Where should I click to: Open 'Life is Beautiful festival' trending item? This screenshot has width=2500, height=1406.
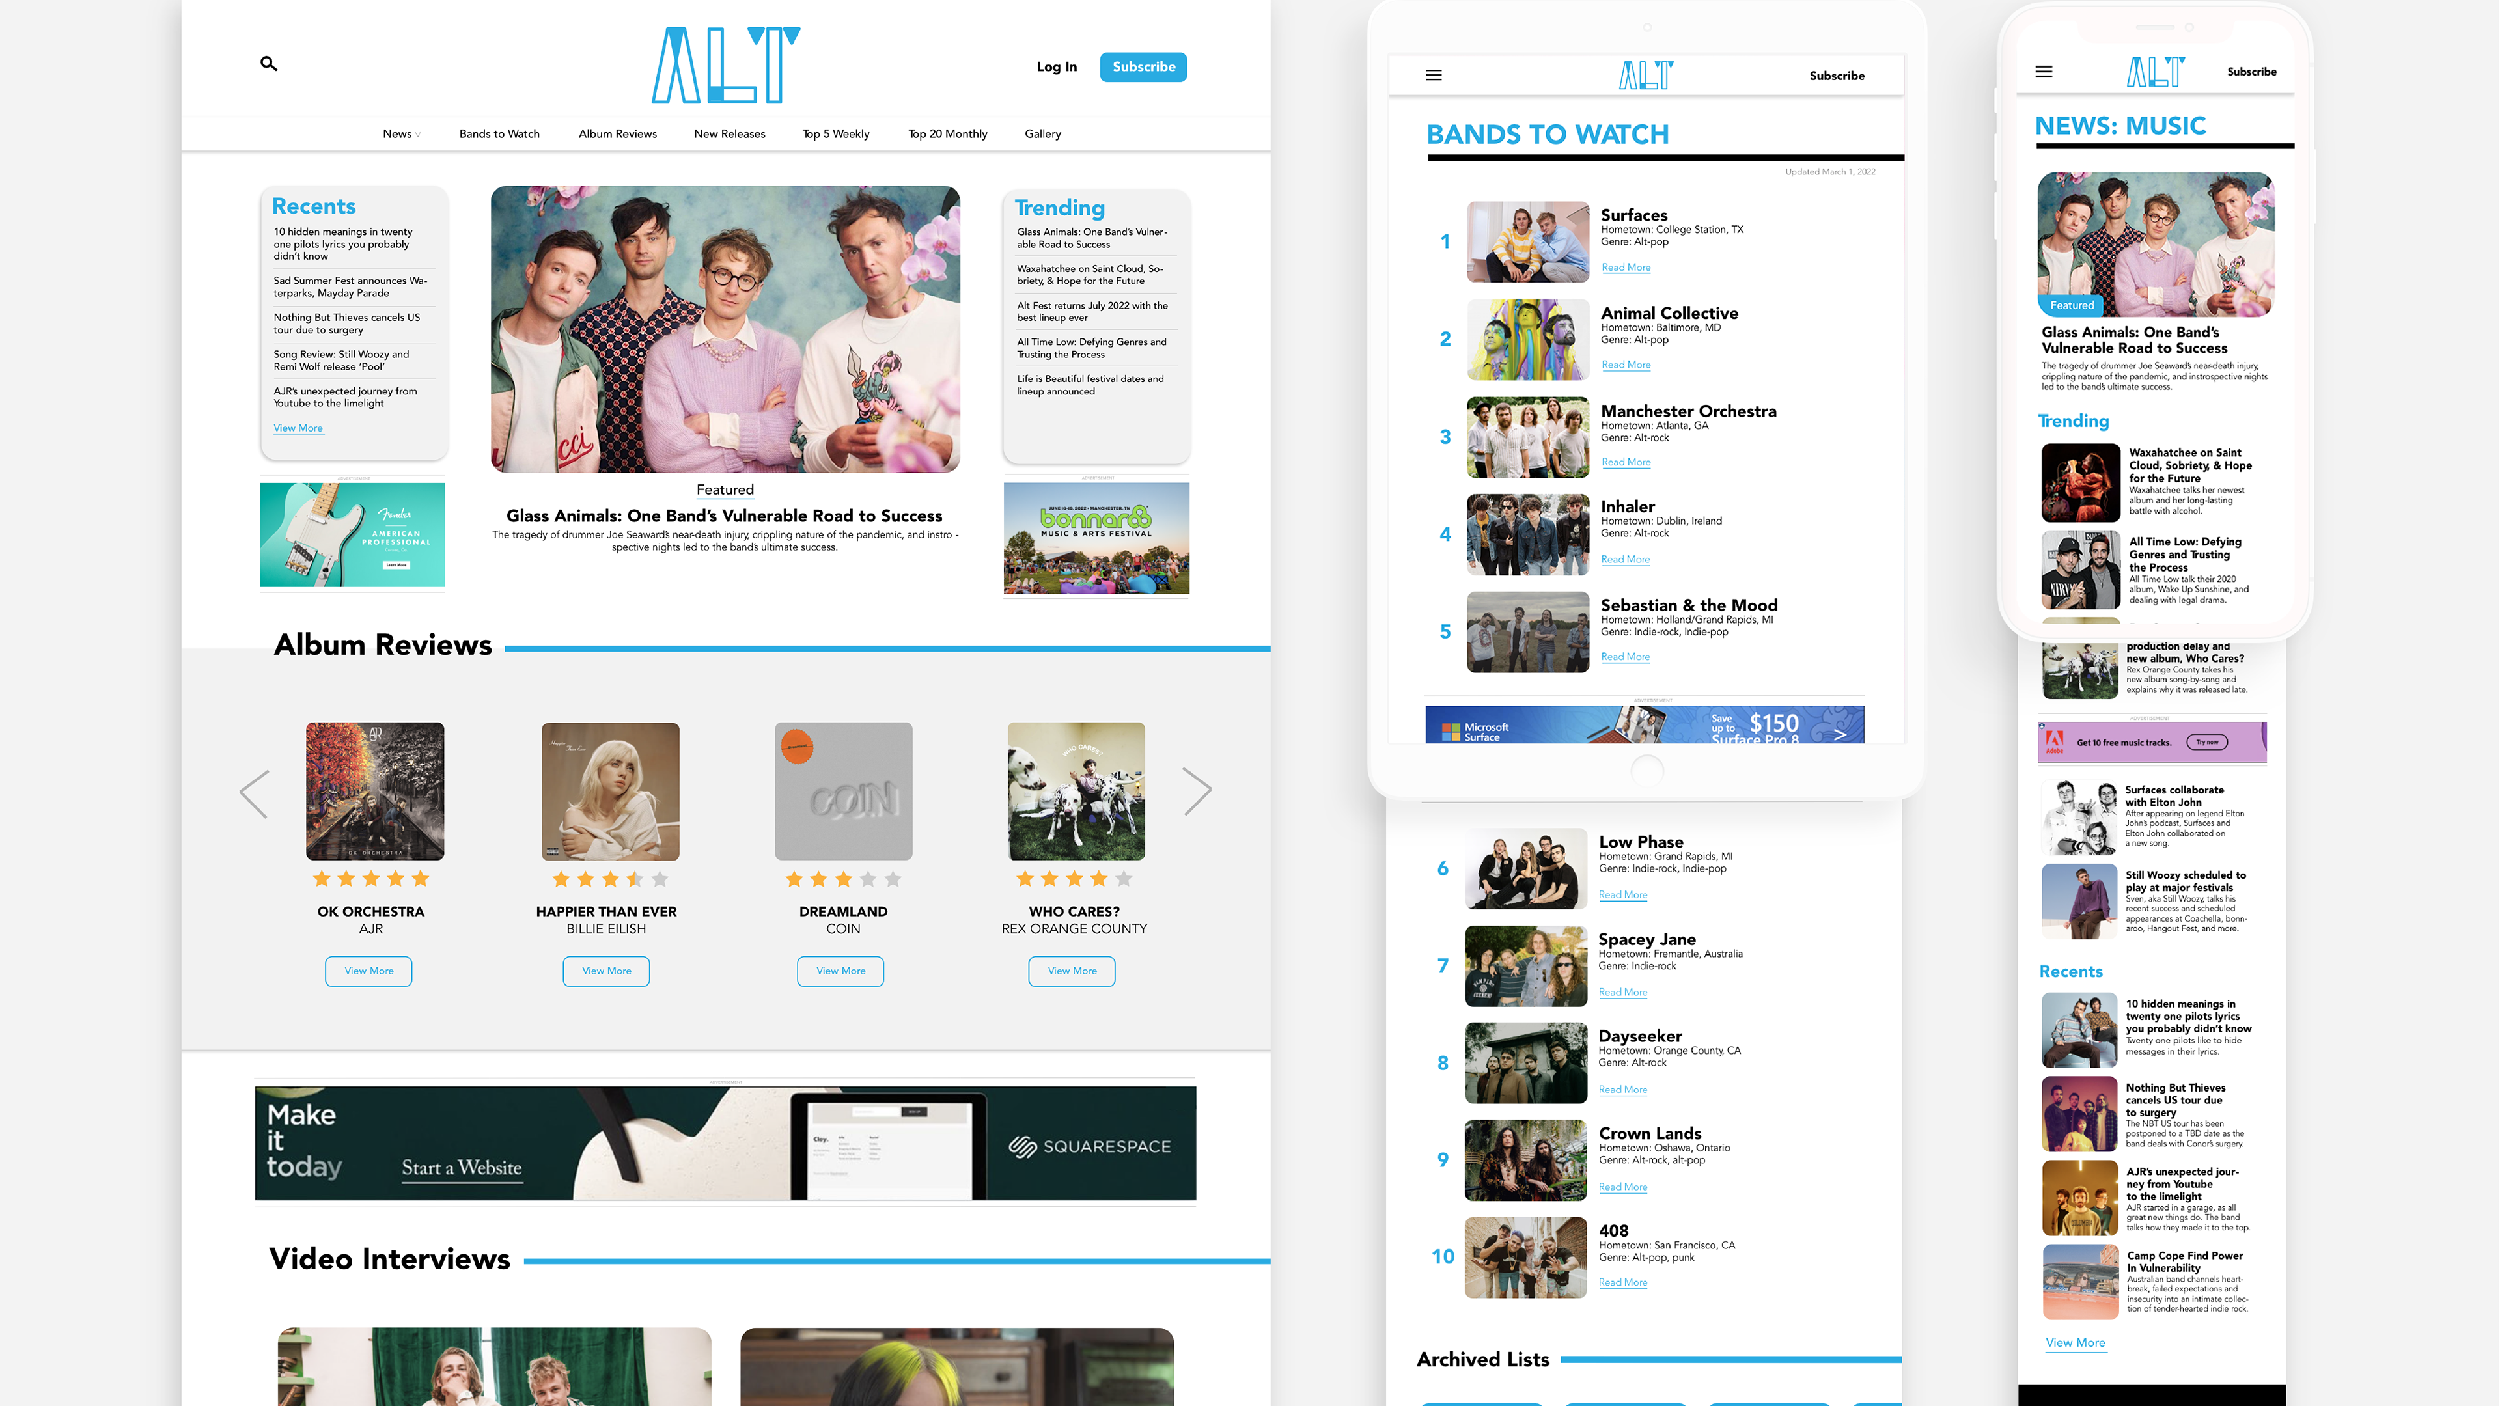1090,385
